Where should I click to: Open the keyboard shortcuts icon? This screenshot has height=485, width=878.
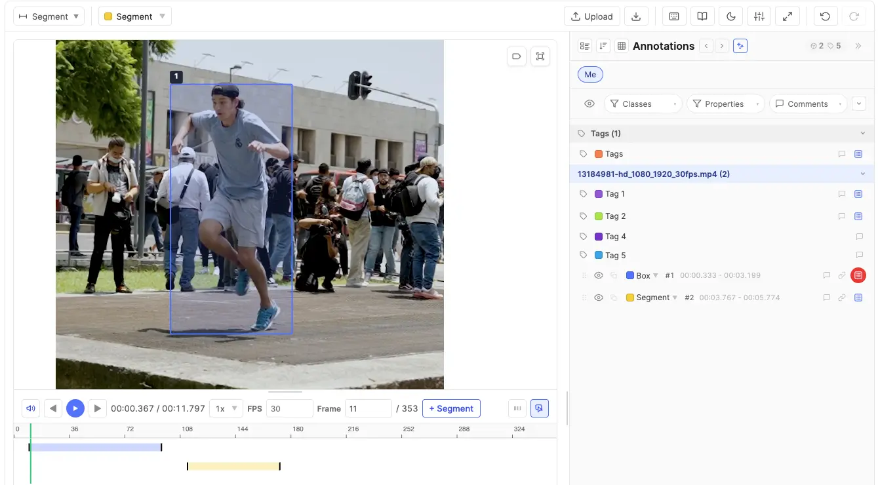click(674, 16)
